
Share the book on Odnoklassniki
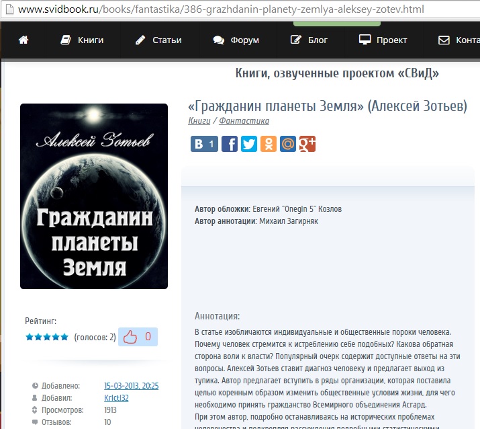269,144
